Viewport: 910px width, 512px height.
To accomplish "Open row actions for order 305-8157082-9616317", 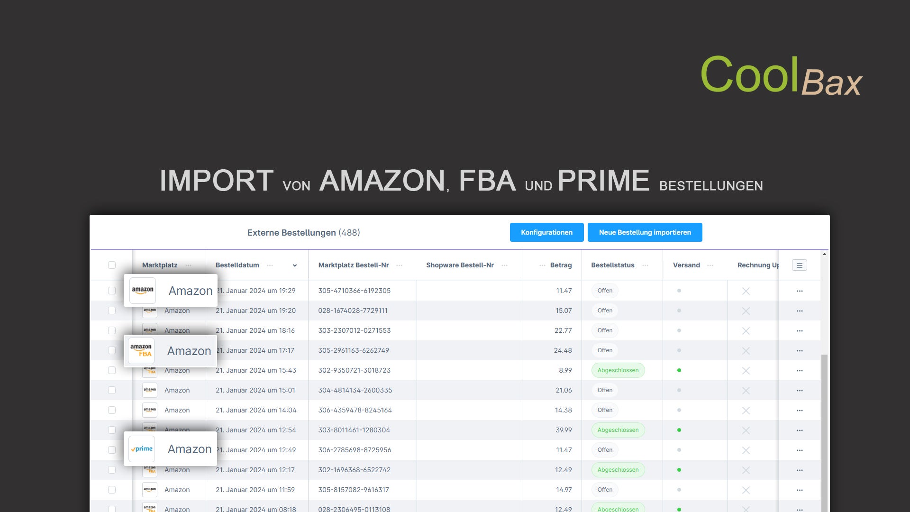I will [x=800, y=490].
